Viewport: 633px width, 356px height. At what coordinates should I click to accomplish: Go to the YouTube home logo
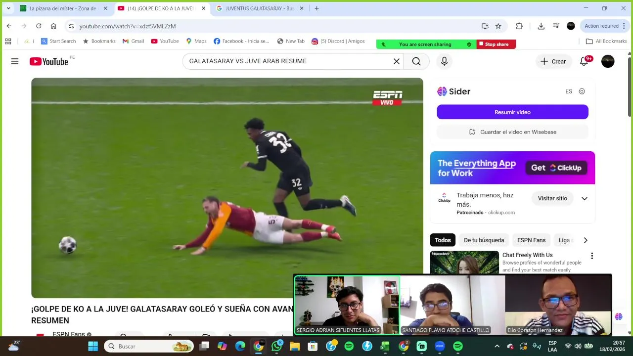pos(48,61)
